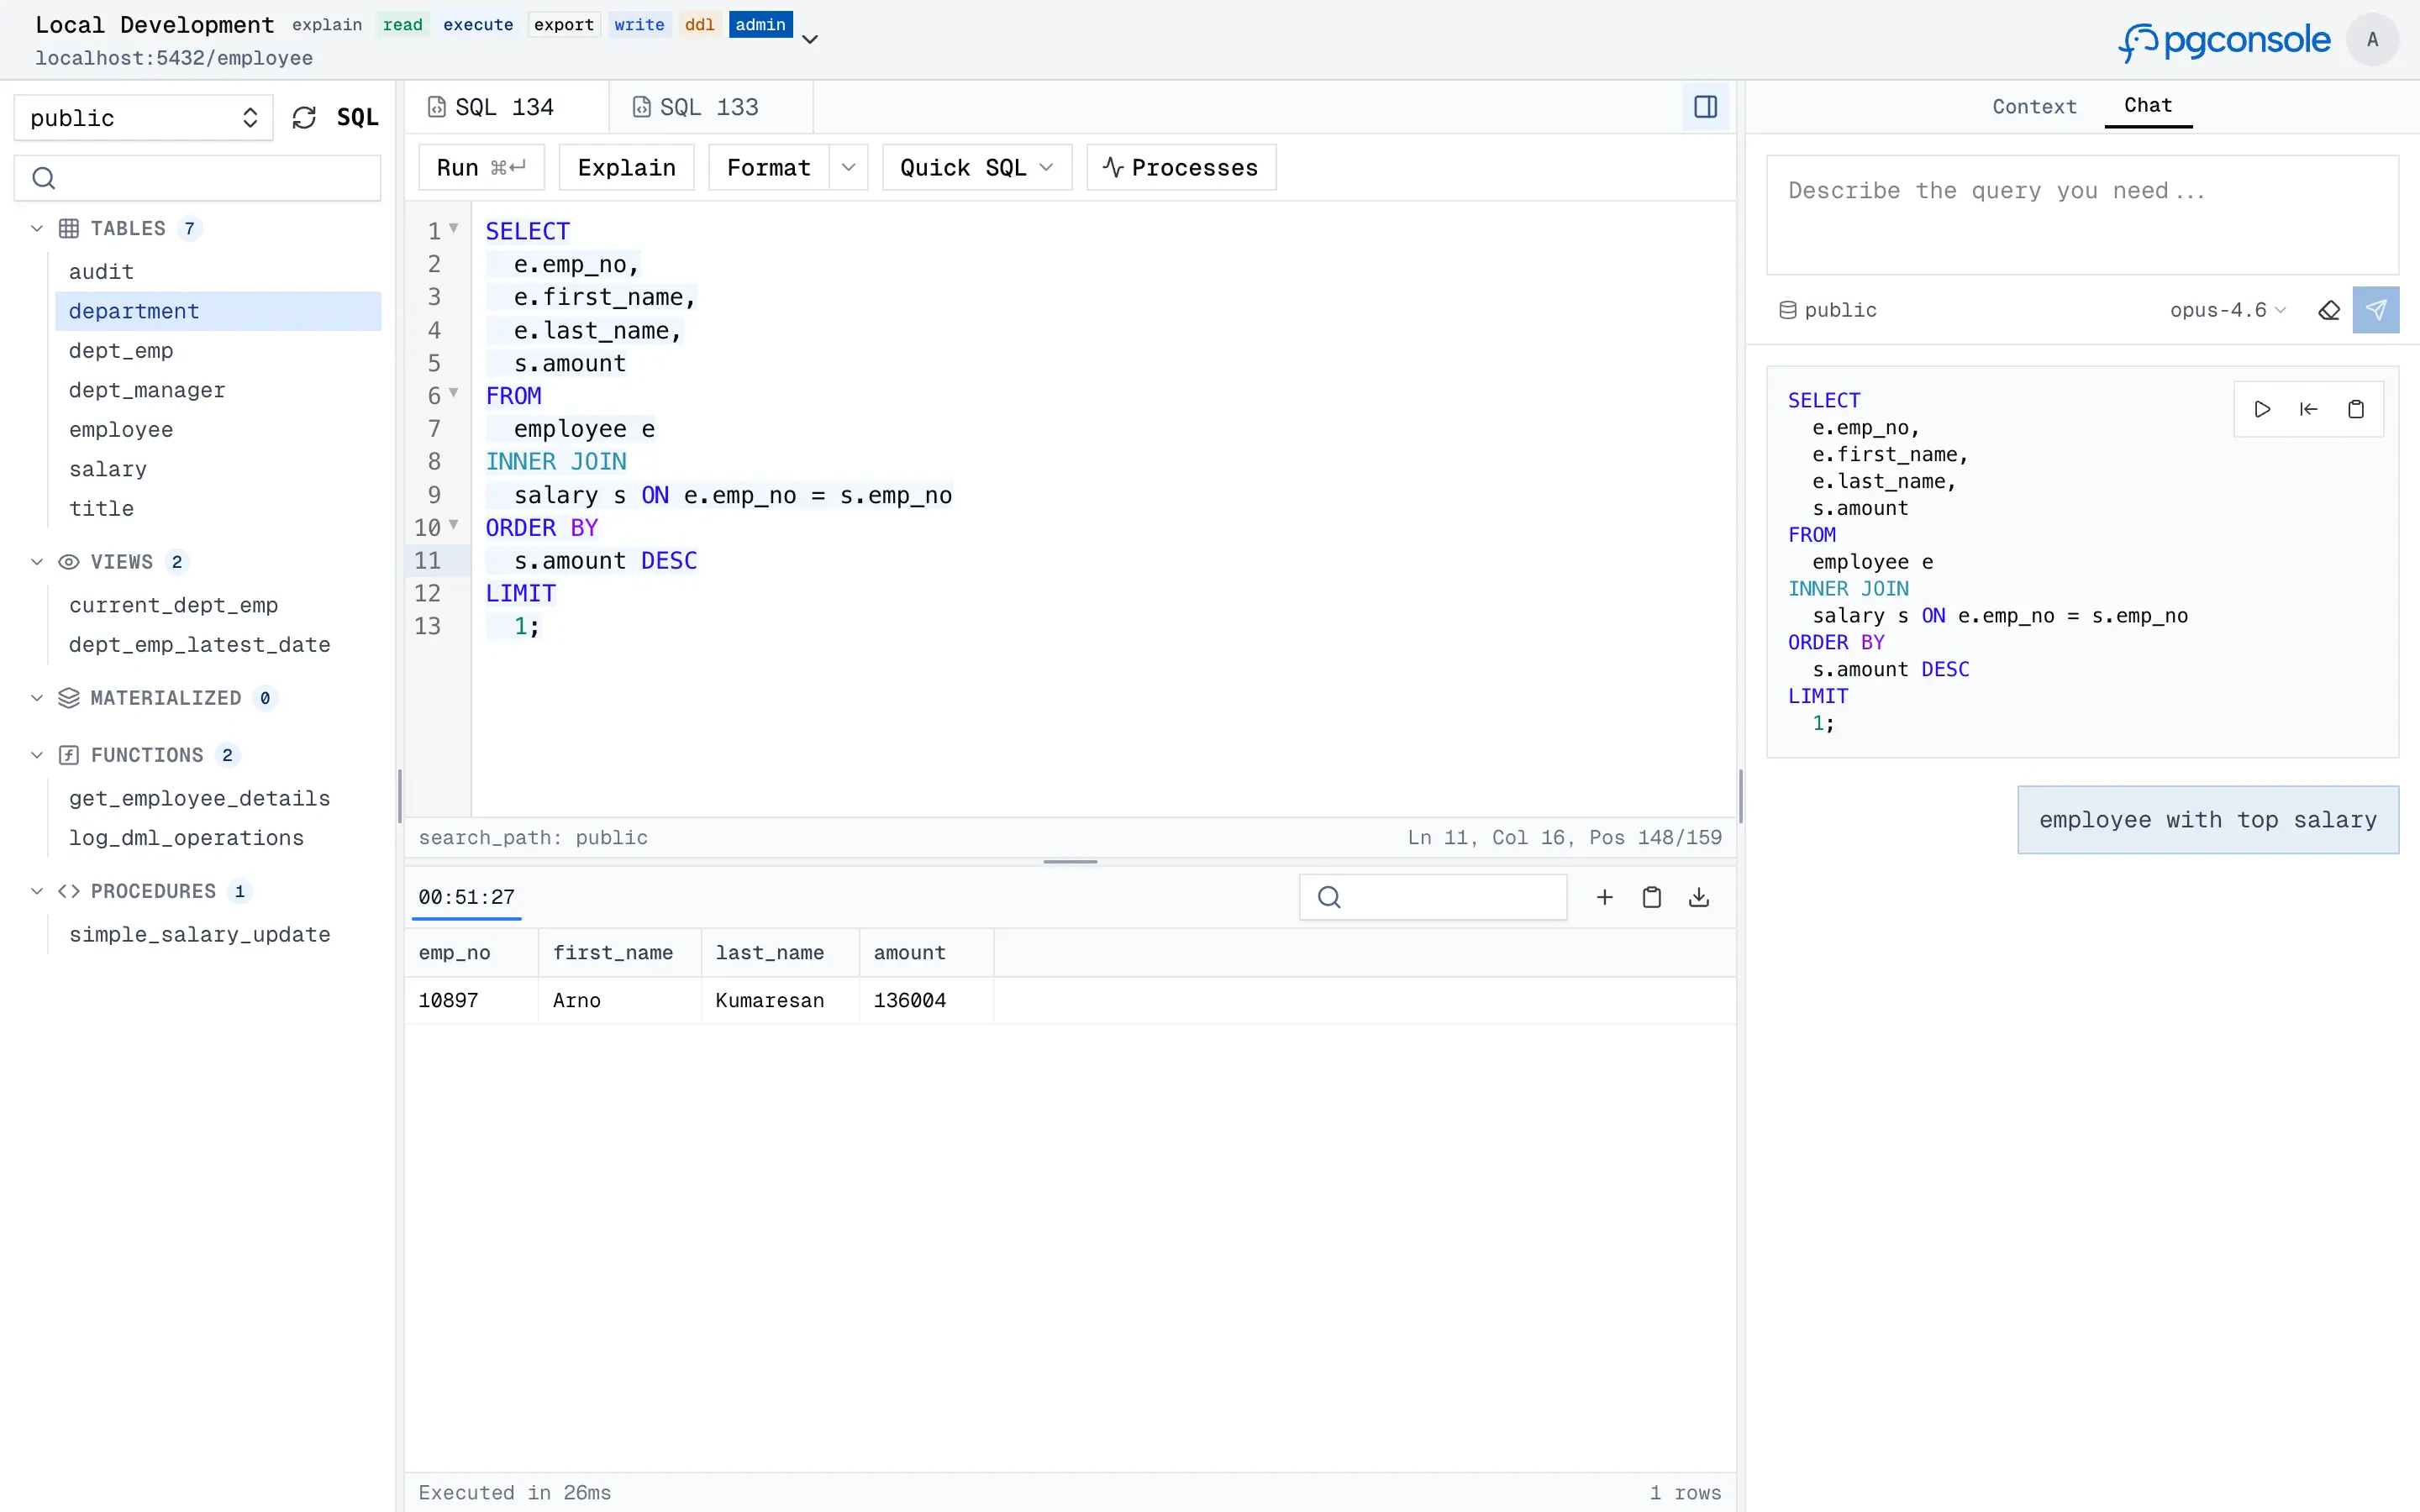The image size is (2420, 1512).
Task: Click the Explain button
Action: (625, 167)
